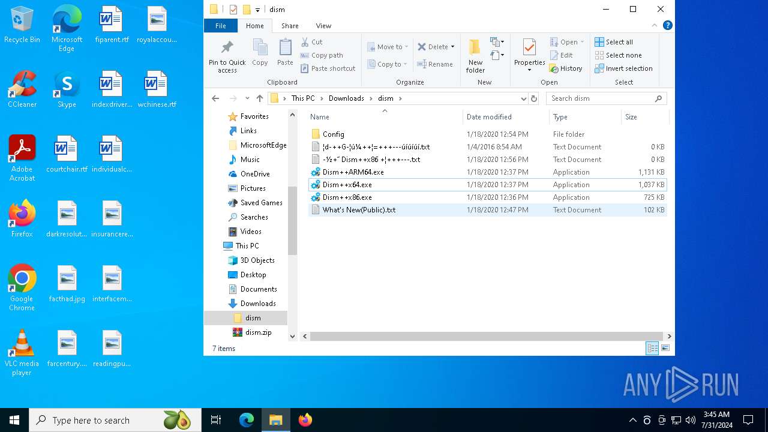Click the Copy ribbon icon

(x=260, y=53)
